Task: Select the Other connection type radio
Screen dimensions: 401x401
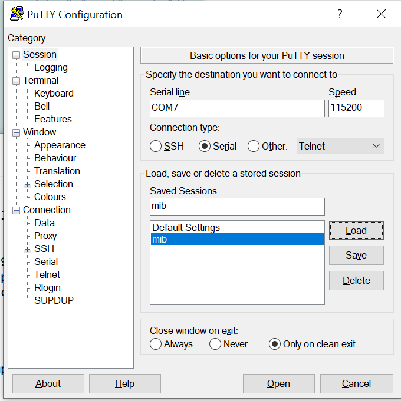Action: click(253, 146)
